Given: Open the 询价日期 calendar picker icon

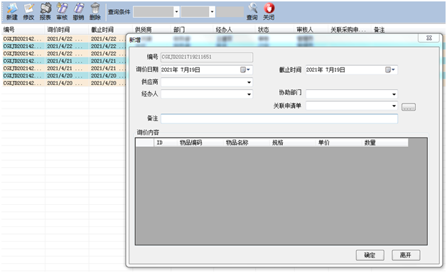Looking at the screenshot, I should [x=245, y=69].
